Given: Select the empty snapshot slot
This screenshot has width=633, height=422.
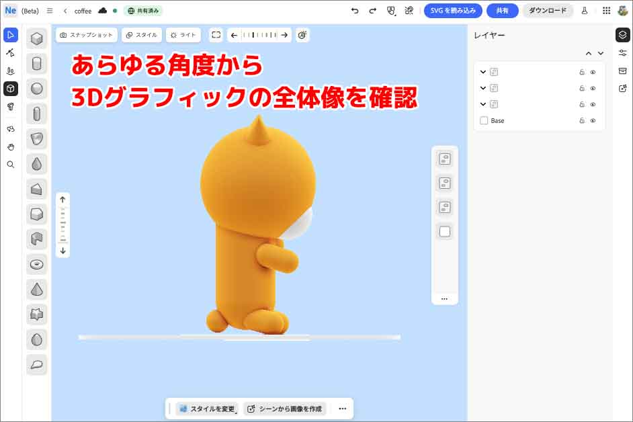Looking at the screenshot, I should click(x=444, y=232).
